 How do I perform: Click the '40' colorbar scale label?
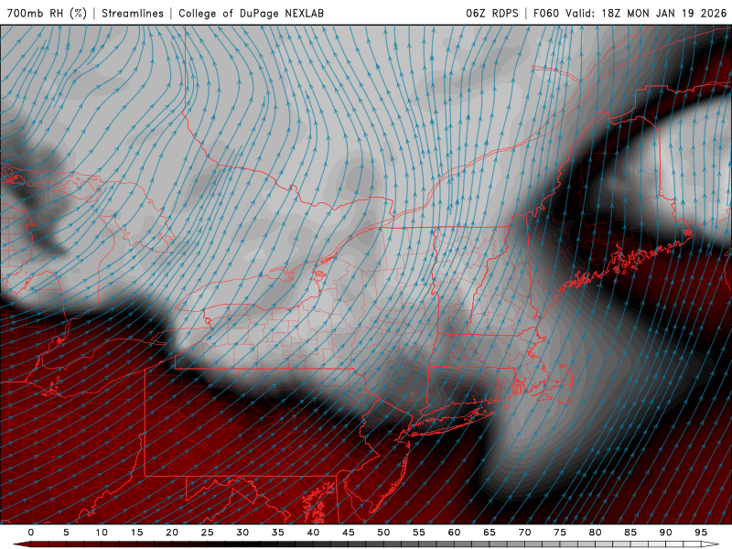[313, 533]
